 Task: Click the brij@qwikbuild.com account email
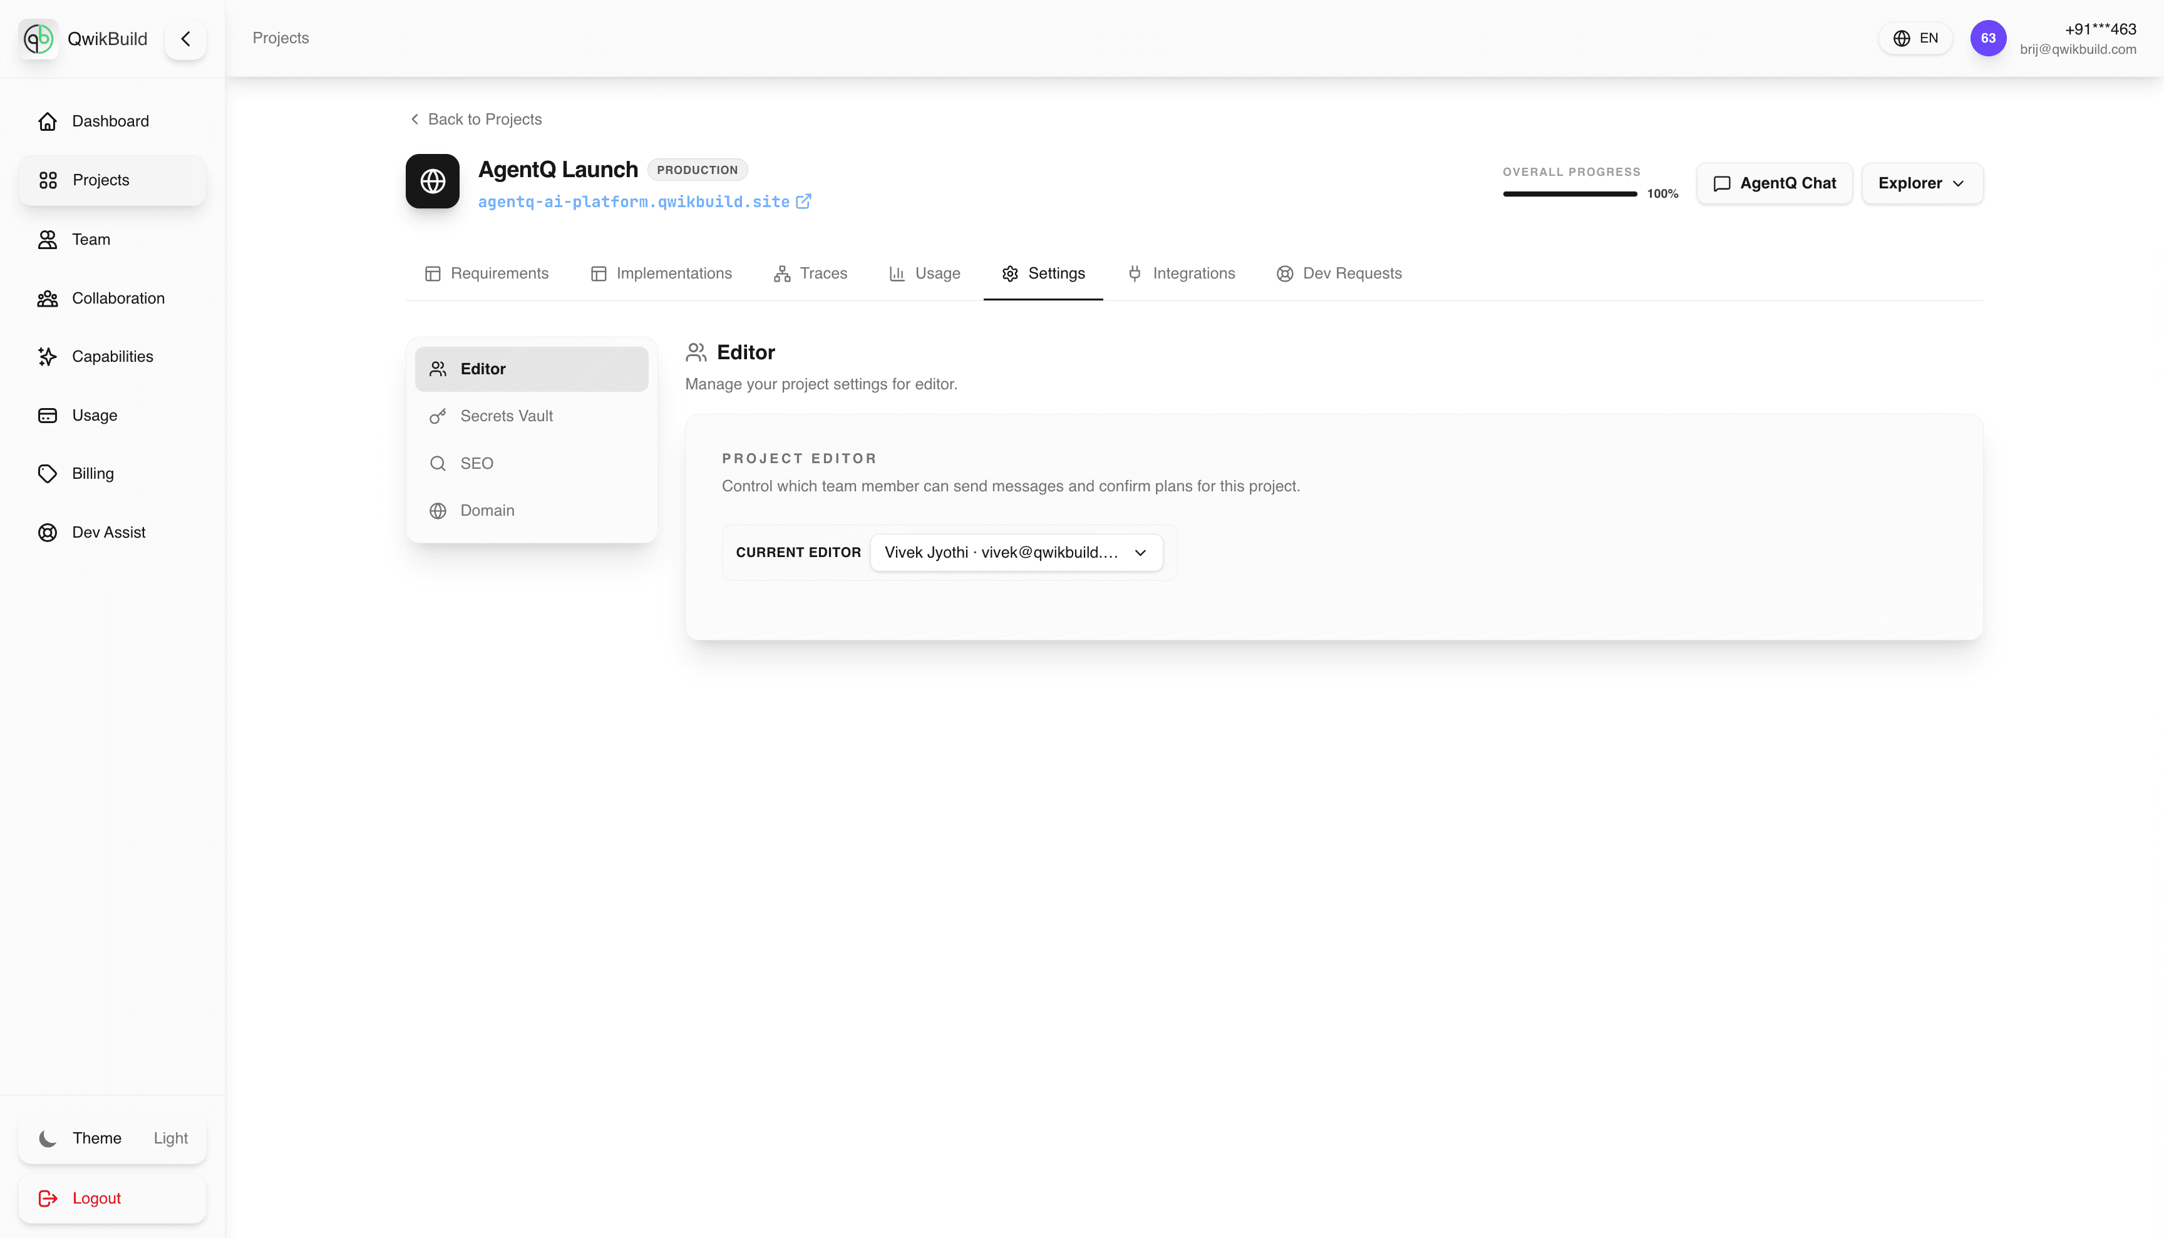2078,49
